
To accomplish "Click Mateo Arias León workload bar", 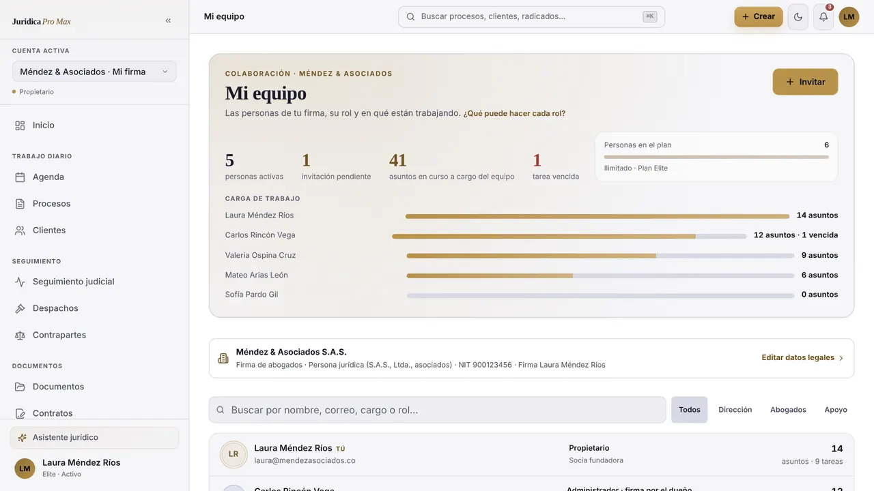I will (600, 276).
